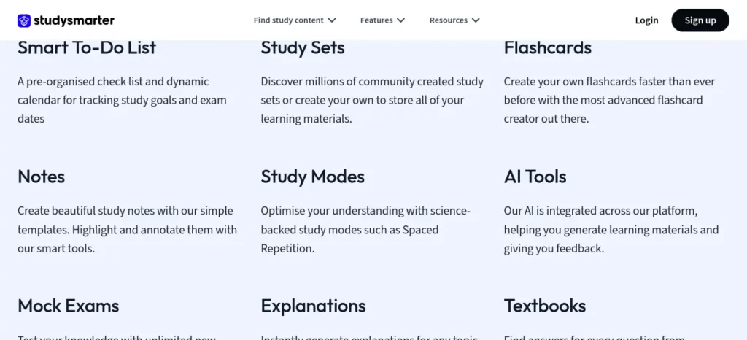Click the Login link
The image size is (747, 340).
pyautogui.click(x=646, y=20)
